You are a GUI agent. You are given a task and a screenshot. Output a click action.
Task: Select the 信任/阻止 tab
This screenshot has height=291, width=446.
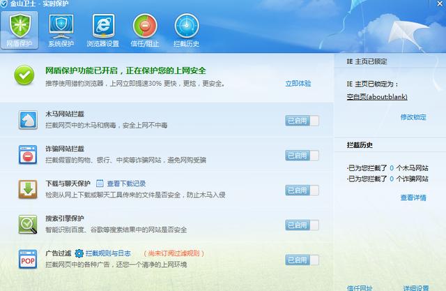pos(144,31)
